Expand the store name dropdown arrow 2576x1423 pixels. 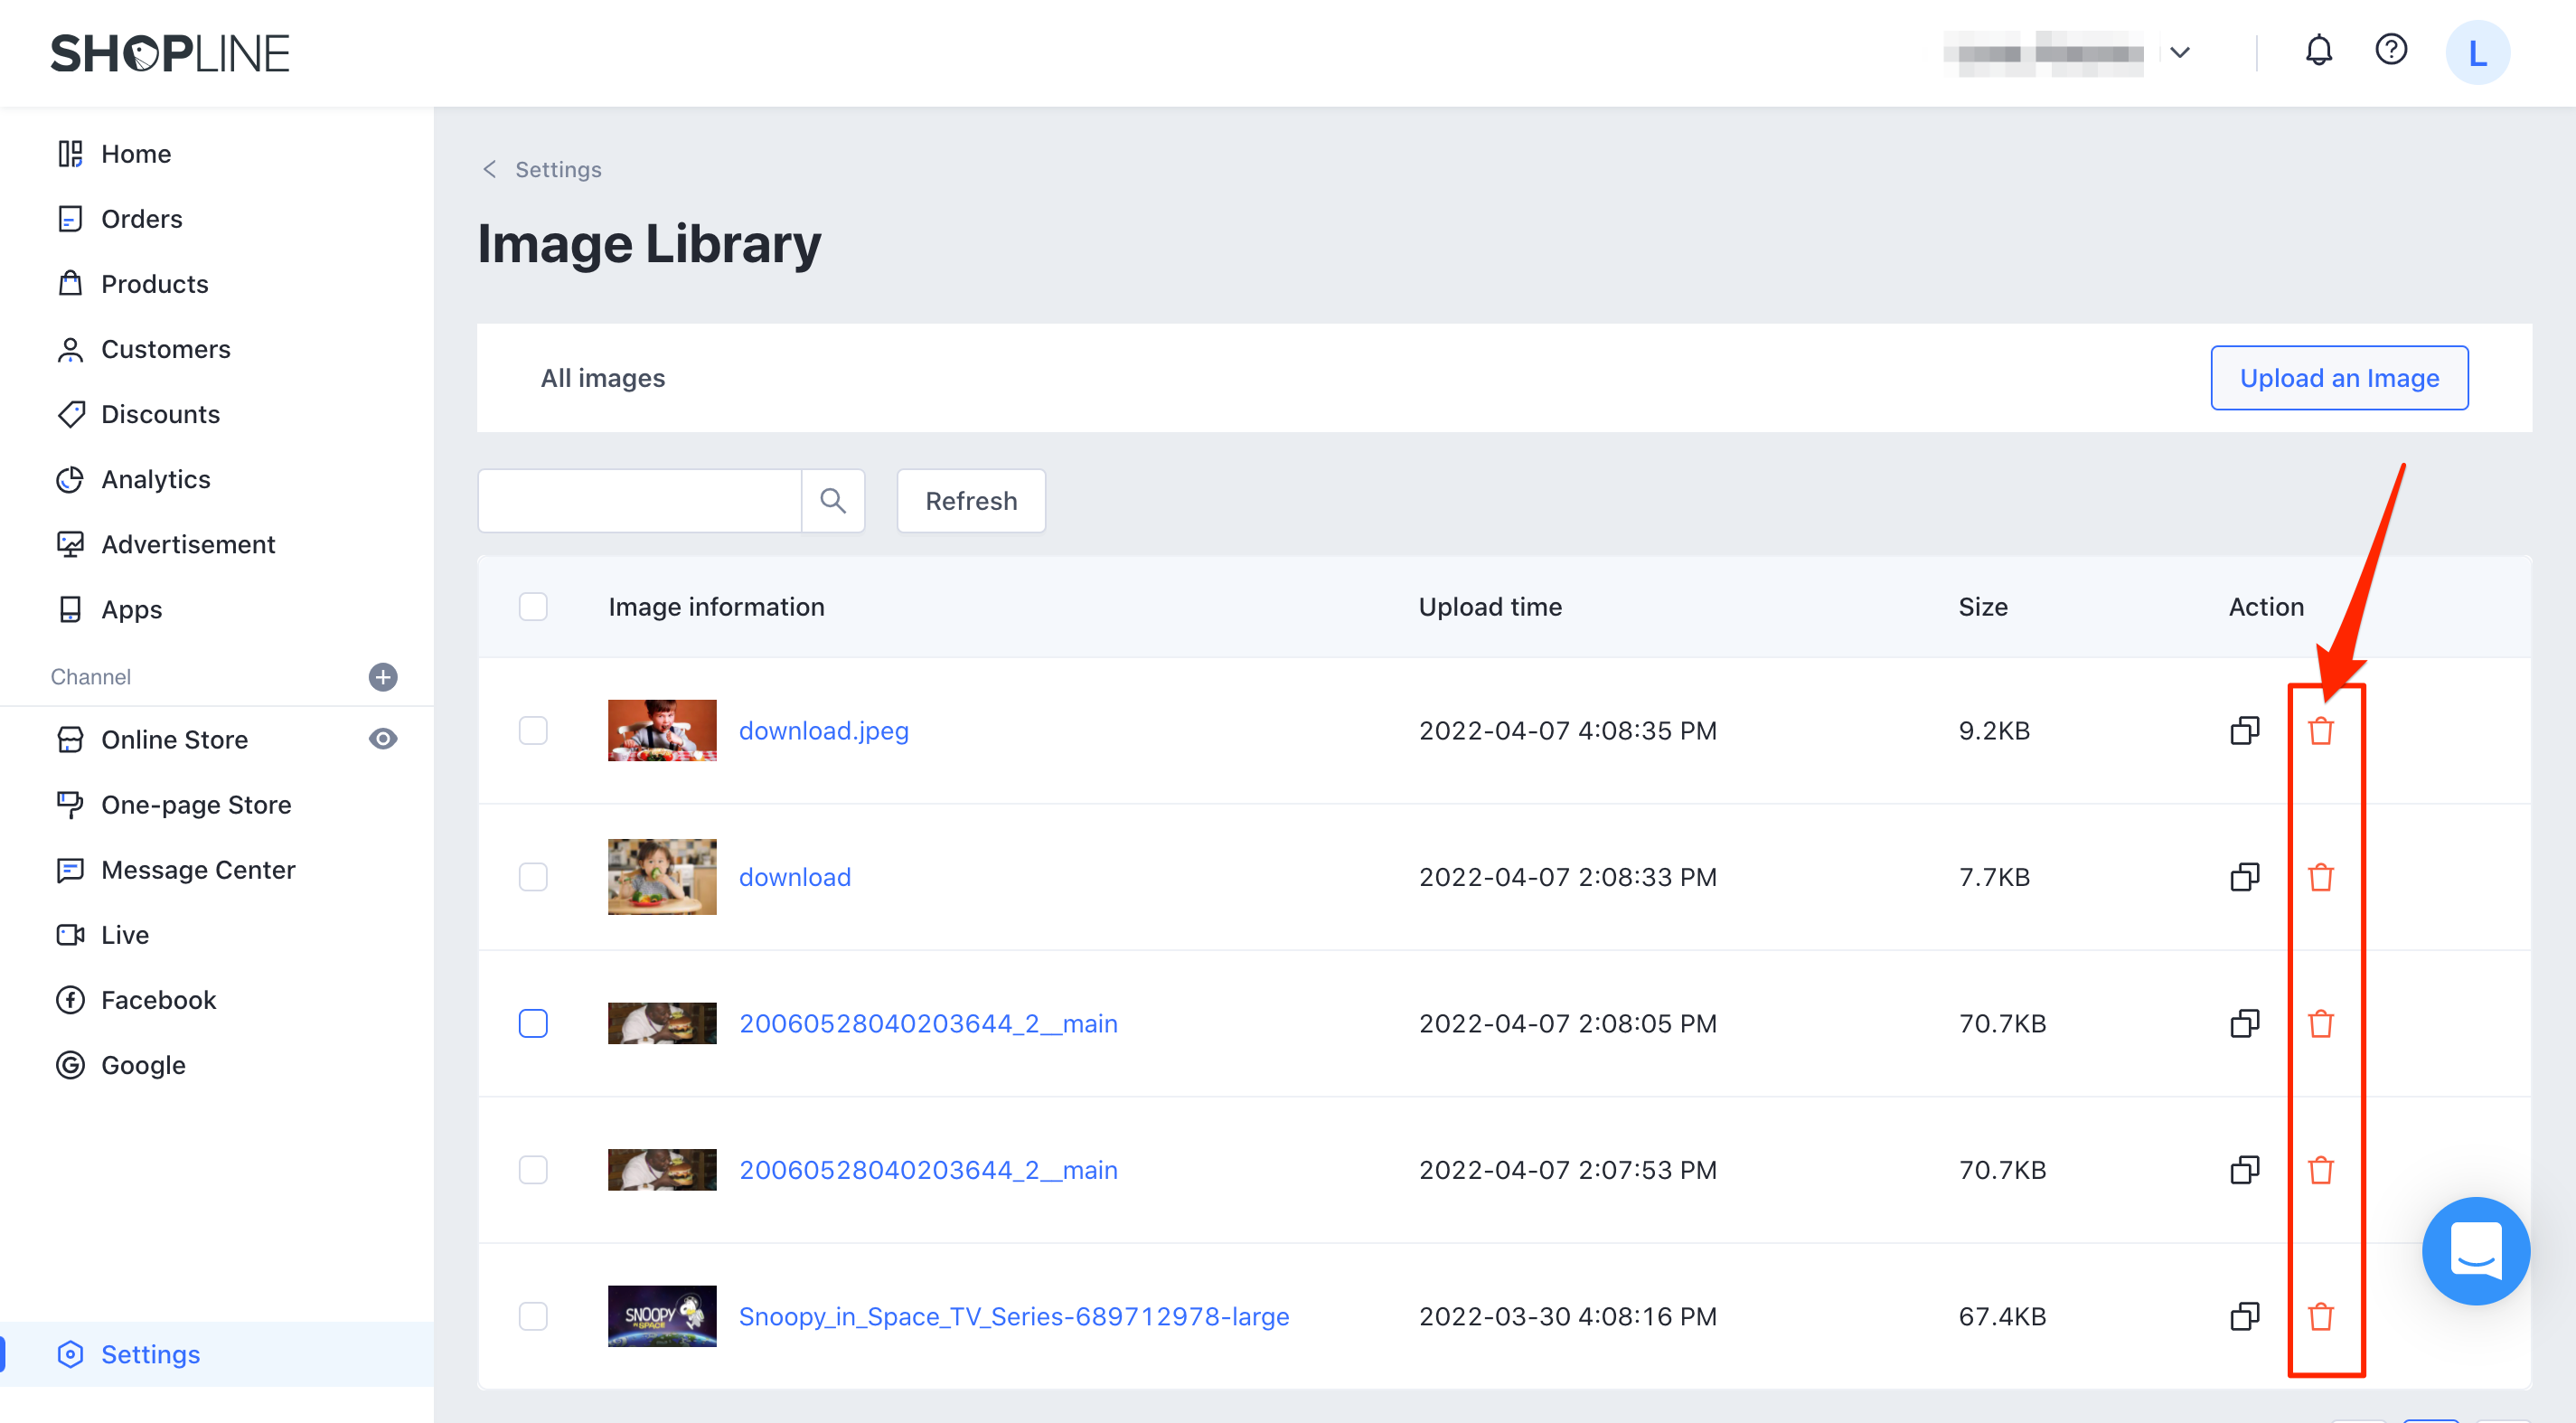pyautogui.click(x=2180, y=53)
